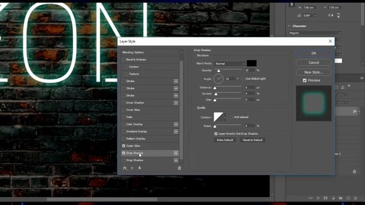The height and width of the screenshot is (205, 365).
Task: Enable the Contour checkbox
Action: (127, 67)
